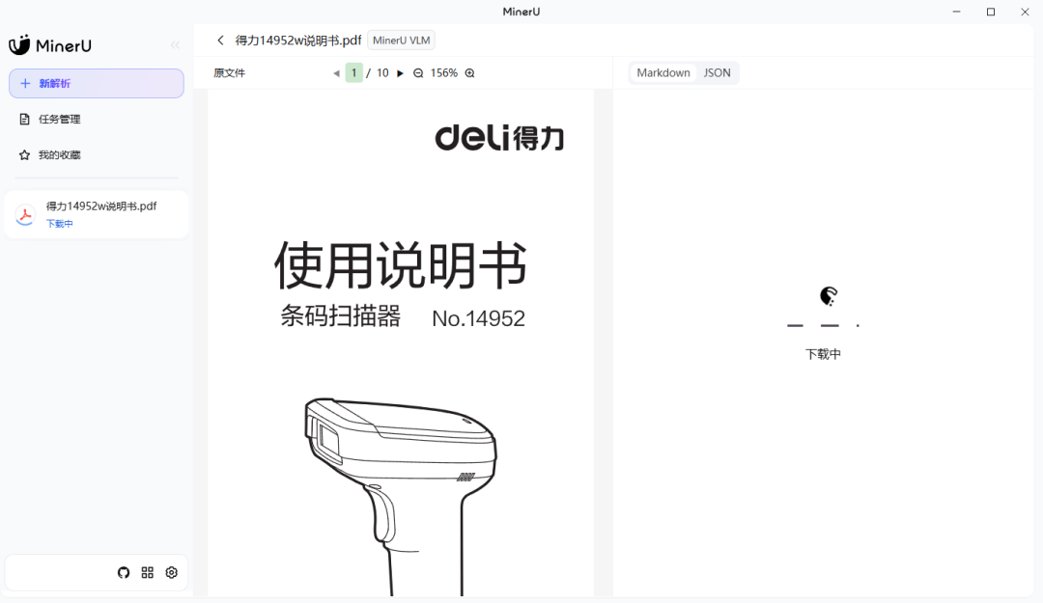
Task: Zoom out the PDF preview
Action: 418,73
